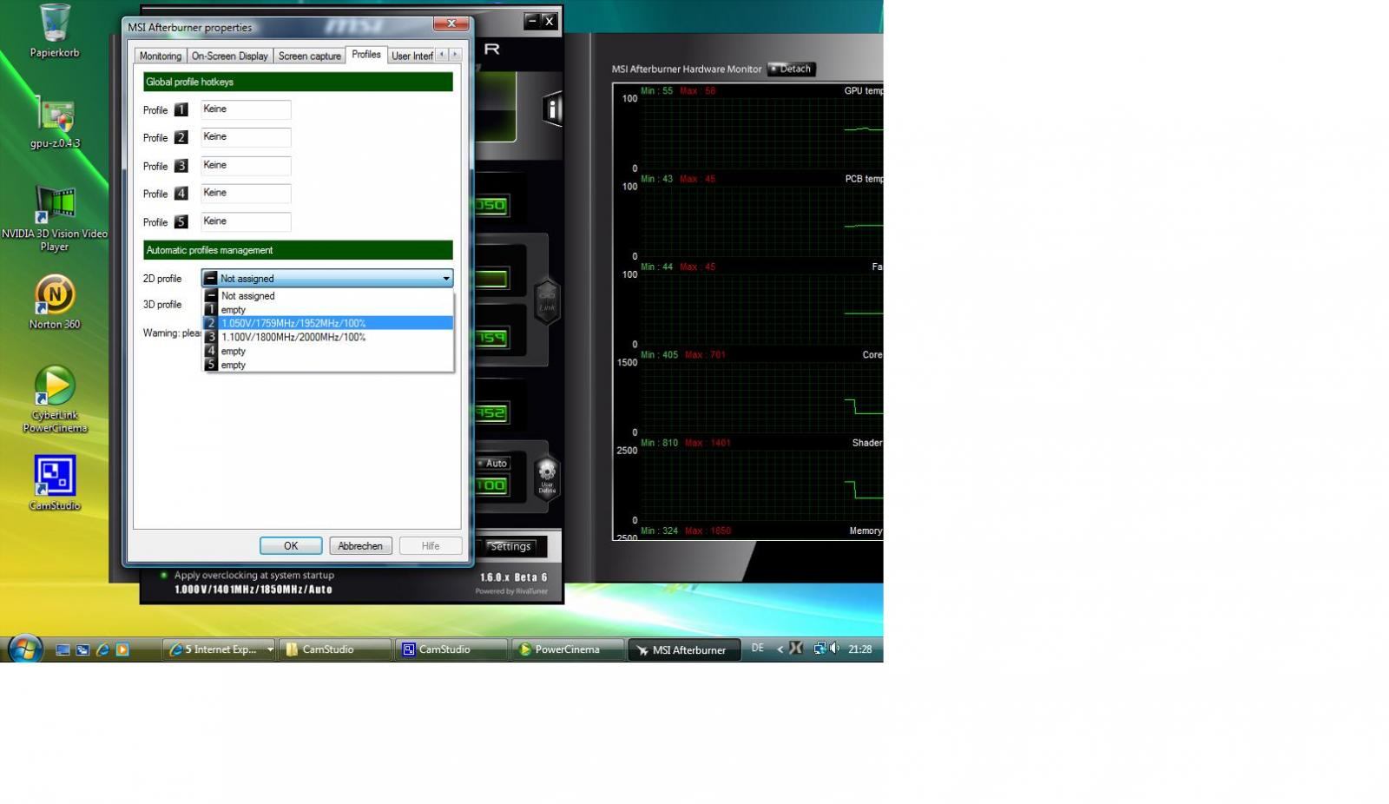The height and width of the screenshot is (804, 1389).
Task: Show hidden tray icons arrow
Action: click(780, 649)
